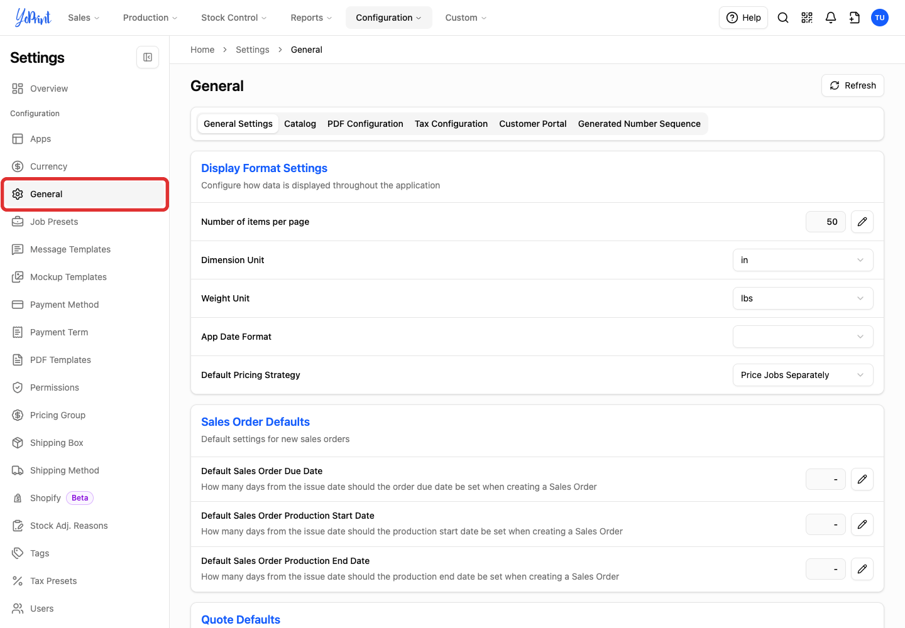
Task: Open the App Date Format dropdown
Action: (803, 337)
